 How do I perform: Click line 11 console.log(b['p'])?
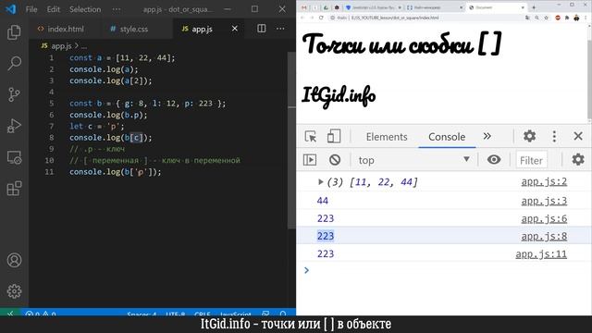pos(115,172)
